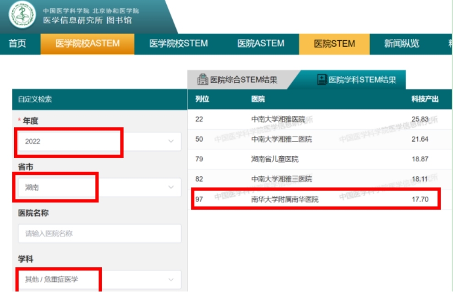Open the 医院ASTEM menu item
Viewport: 453px width, 302px height.
[x=261, y=44]
